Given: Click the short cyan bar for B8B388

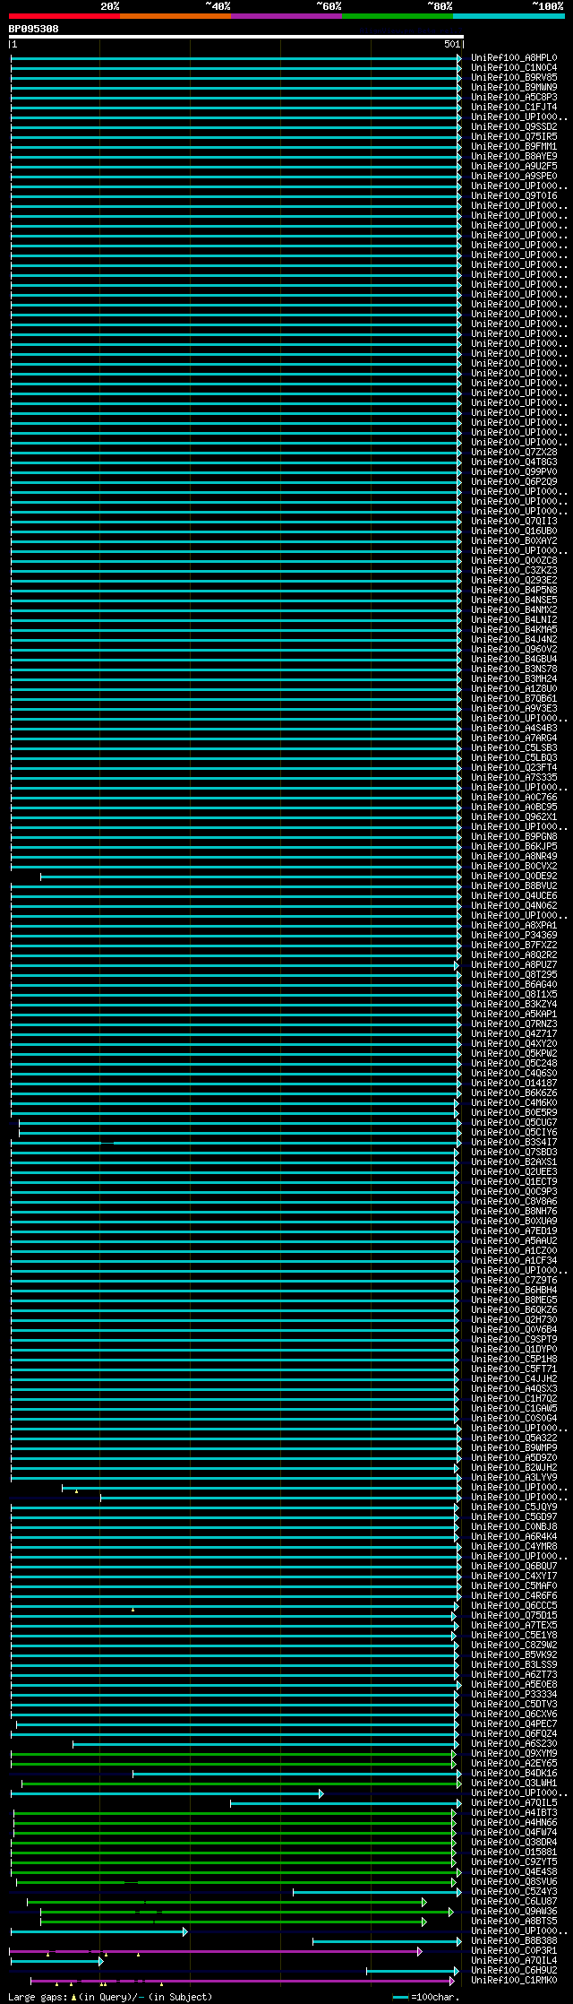Looking at the screenshot, I should click(x=387, y=1941).
